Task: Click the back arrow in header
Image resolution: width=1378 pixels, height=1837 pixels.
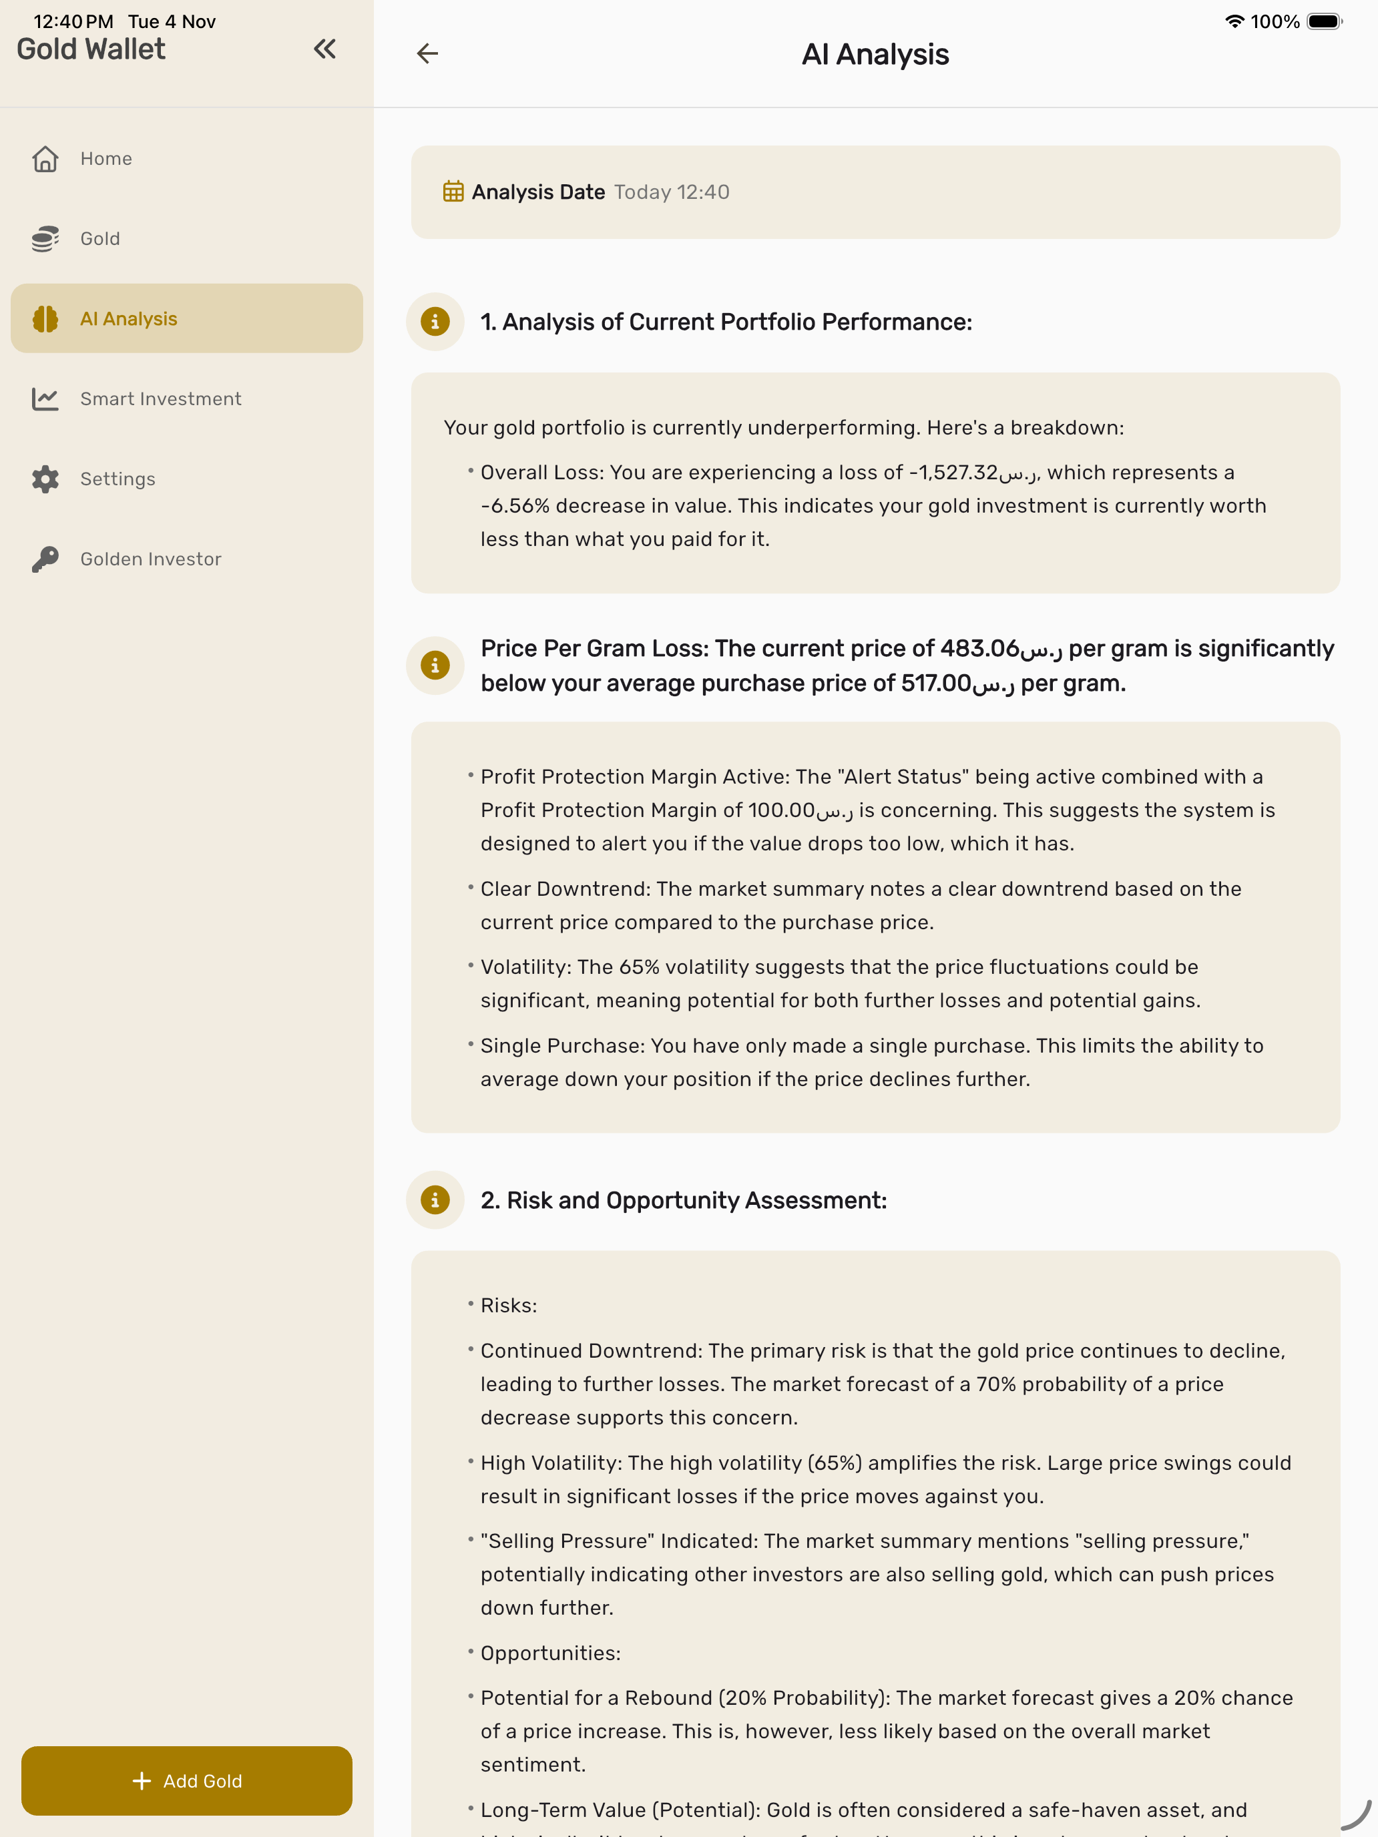Action: (x=427, y=54)
